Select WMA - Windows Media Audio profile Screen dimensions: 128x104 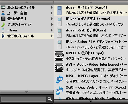click(x=91, y=98)
